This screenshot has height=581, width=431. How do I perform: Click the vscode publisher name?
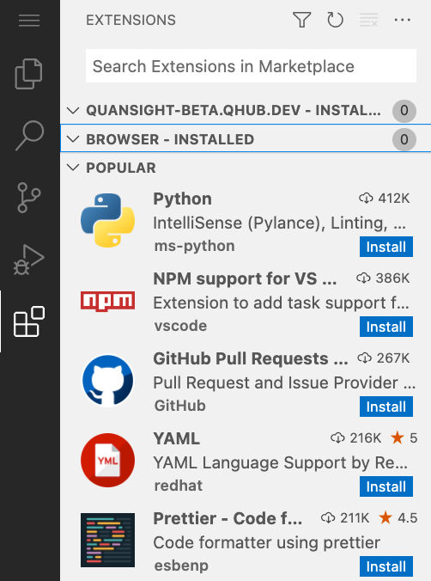click(x=180, y=326)
